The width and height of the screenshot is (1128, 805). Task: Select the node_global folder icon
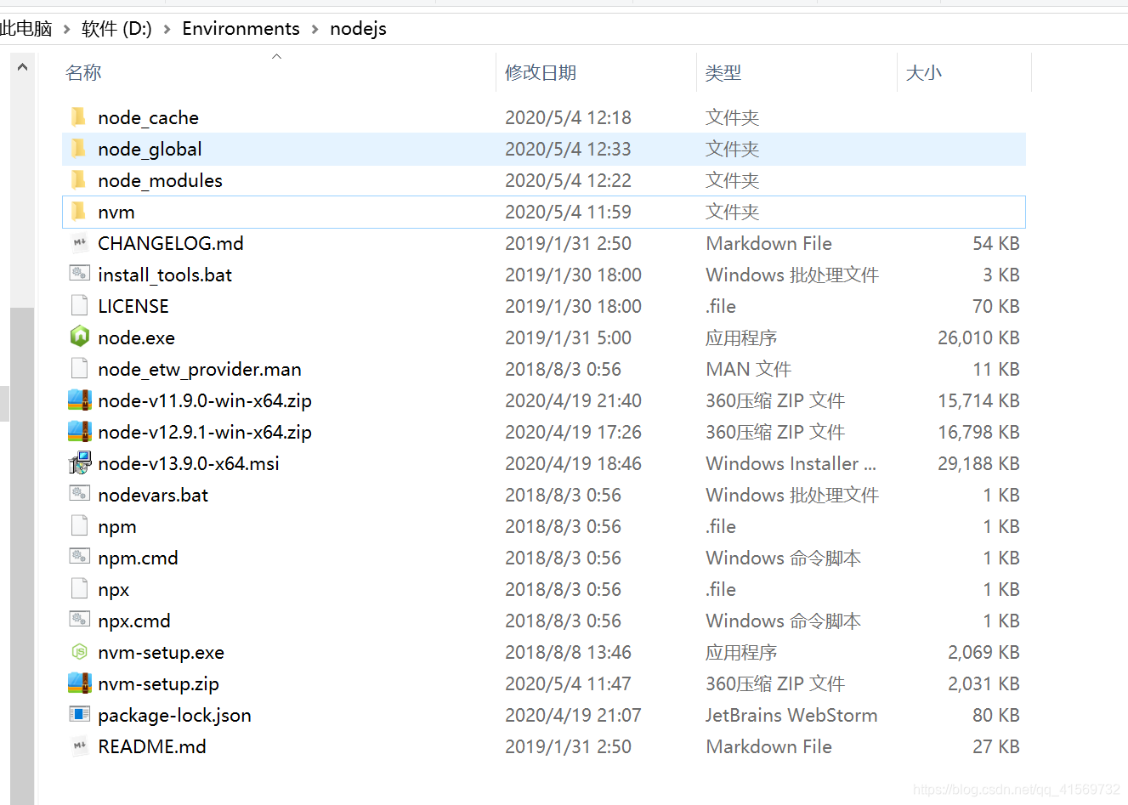coord(79,148)
